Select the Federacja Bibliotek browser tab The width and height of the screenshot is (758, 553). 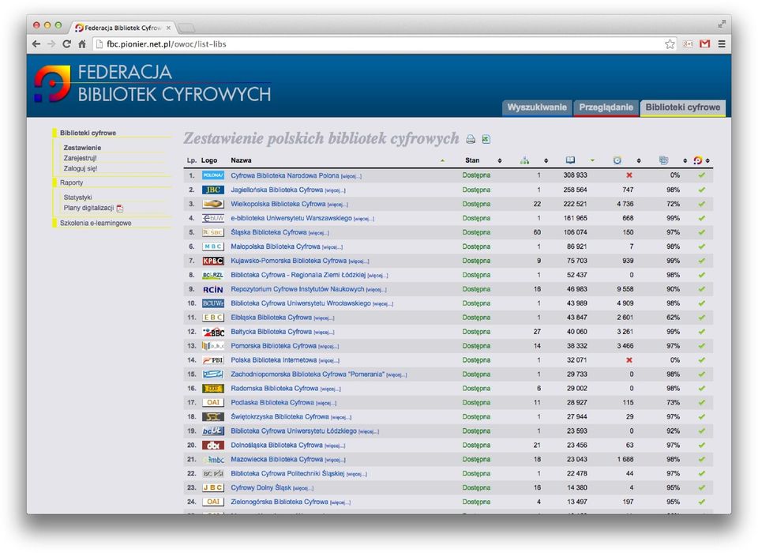pyautogui.click(x=123, y=28)
